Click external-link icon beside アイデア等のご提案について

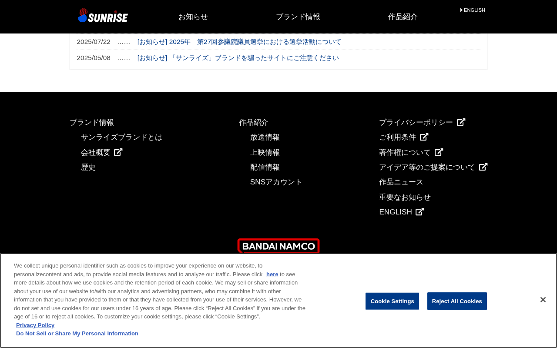[483, 167]
